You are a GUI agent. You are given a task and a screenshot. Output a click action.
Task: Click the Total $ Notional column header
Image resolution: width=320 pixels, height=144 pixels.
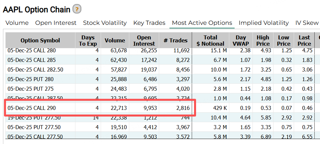[x=210, y=40]
